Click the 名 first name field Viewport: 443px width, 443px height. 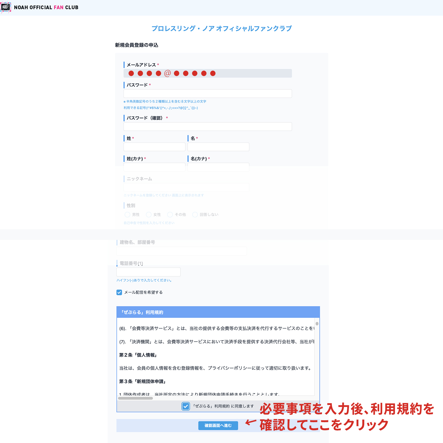[x=218, y=147]
